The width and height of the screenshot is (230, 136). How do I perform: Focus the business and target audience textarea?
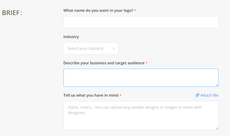(141, 78)
